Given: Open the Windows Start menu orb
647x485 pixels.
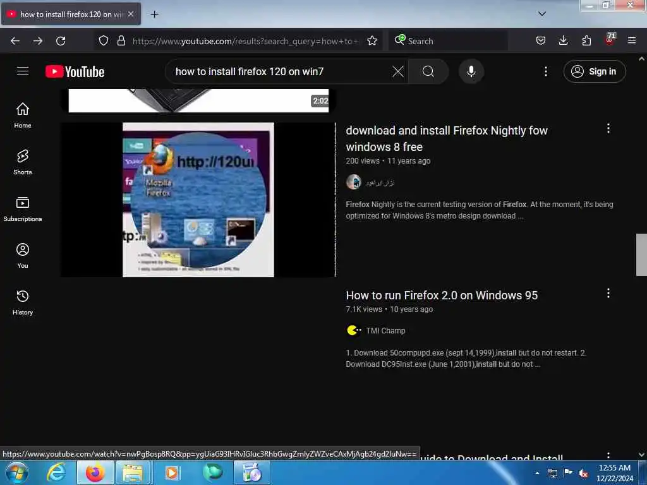Looking at the screenshot, I should tap(16, 473).
